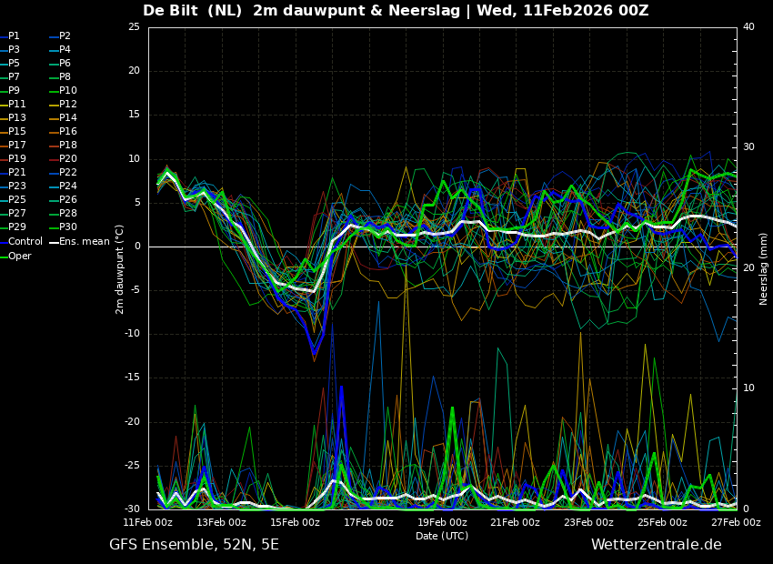Click the 13Feb 00z date tick
The image size is (773, 564).
(x=222, y=522)
